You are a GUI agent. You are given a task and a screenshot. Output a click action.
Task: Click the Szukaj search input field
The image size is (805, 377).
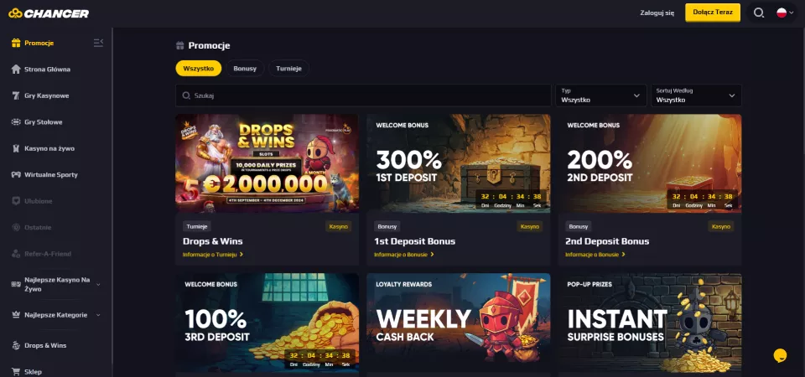[x=363, y=96]
